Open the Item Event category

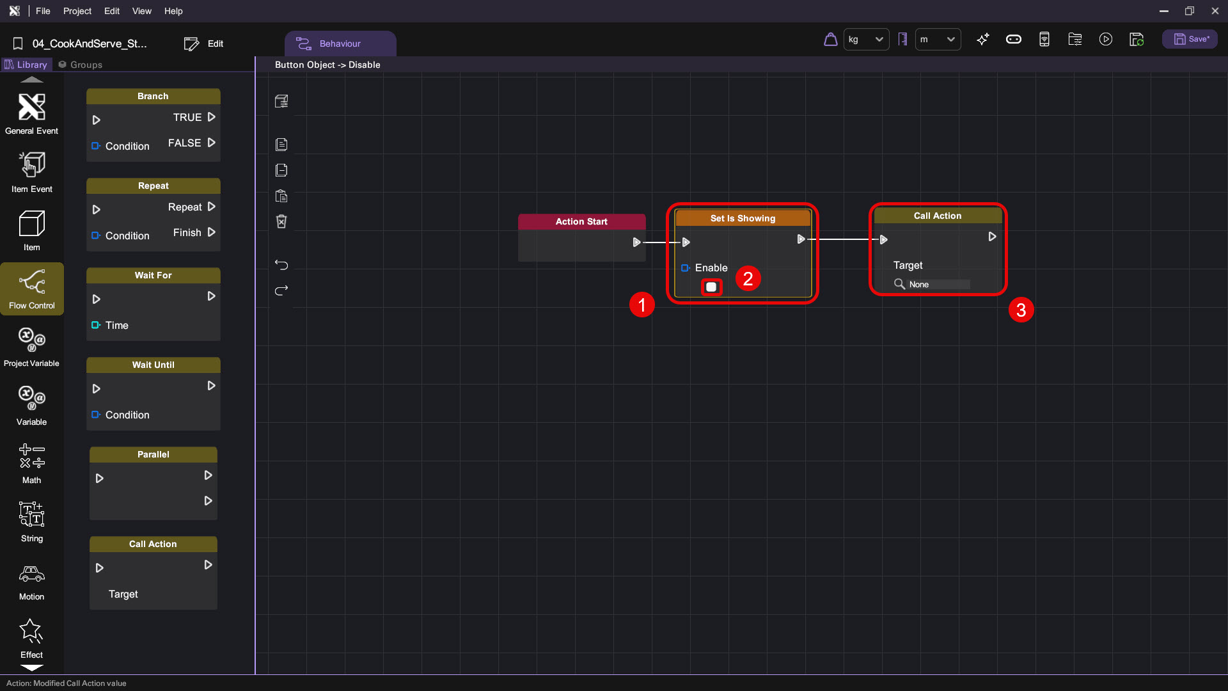32,171
